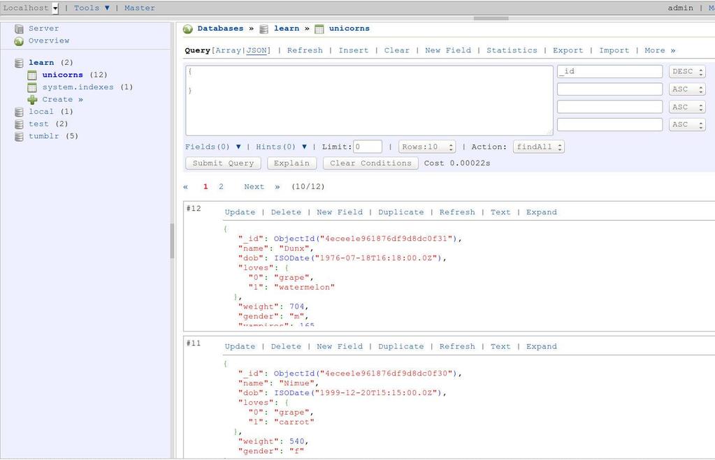The width and height of the screenshot is (715, 460).
Task: Click the test database icon
Action: coord(19,124)
